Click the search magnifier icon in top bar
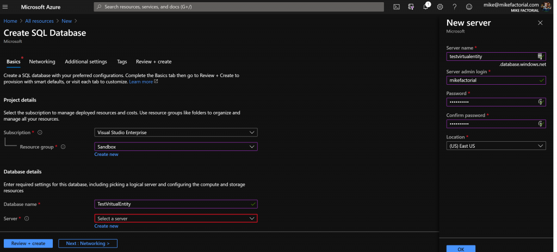 coord(99,7)
